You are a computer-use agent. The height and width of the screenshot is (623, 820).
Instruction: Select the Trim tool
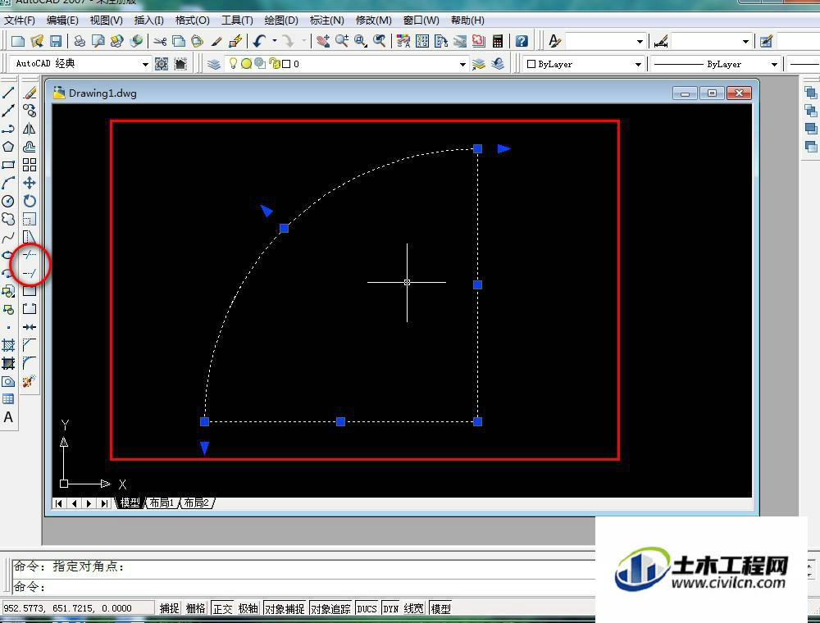(30, 255)
